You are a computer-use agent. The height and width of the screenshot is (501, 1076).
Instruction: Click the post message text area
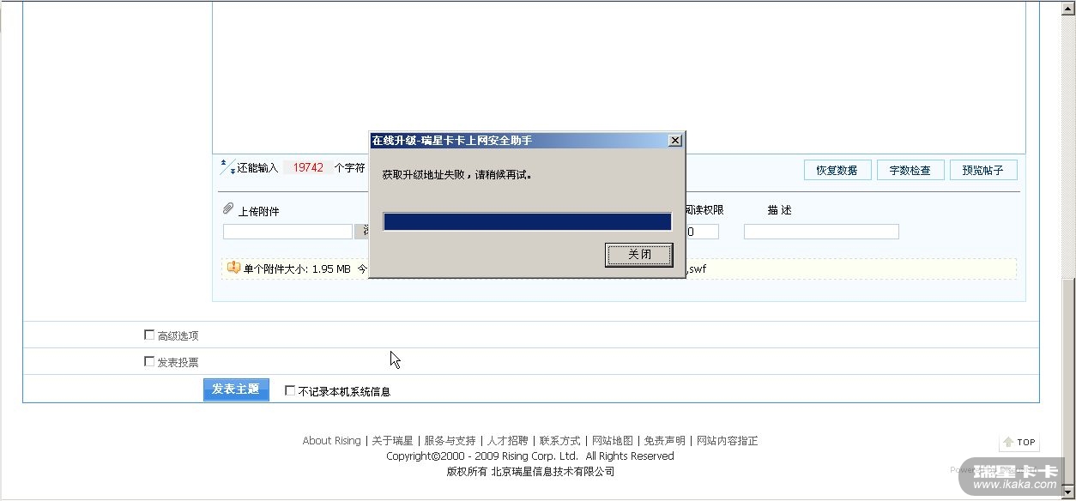click(619, 77)
